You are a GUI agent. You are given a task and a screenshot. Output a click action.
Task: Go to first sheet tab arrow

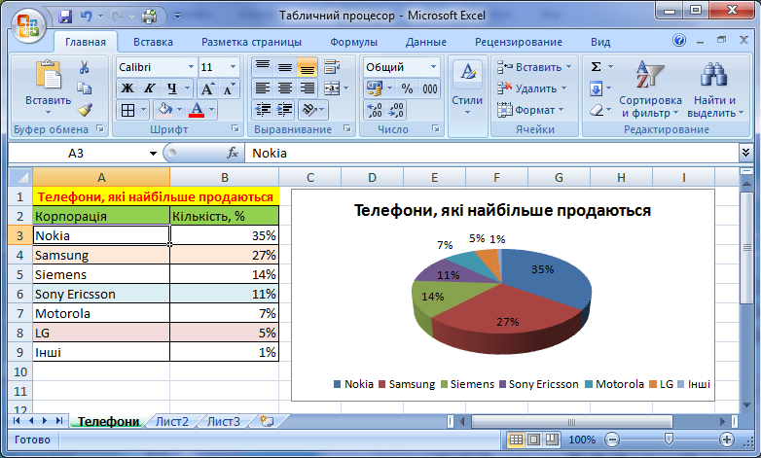coord(17,421)
